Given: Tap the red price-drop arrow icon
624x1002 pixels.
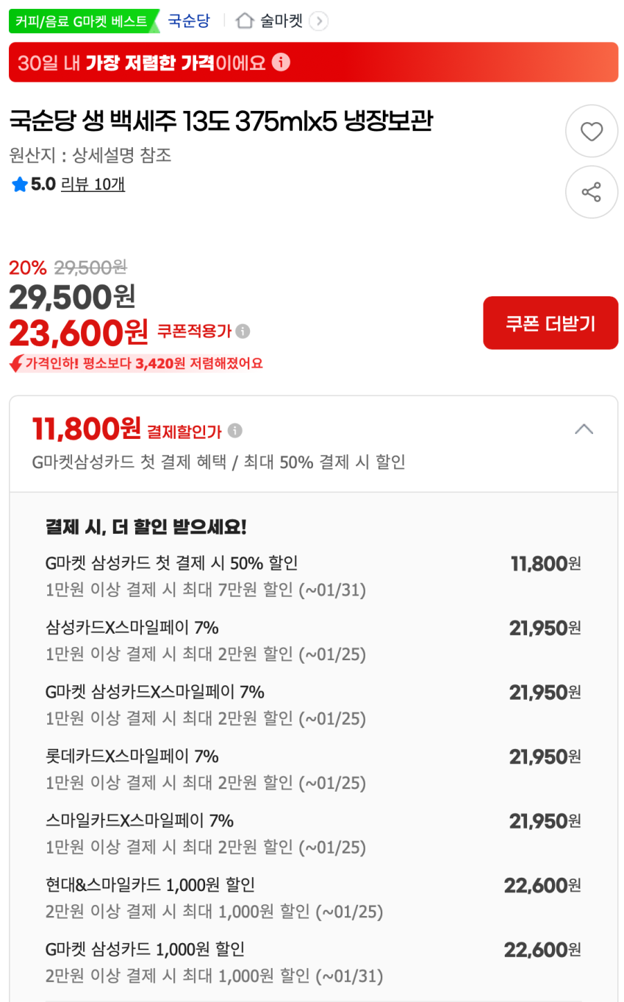Looking at the screenshot, I should coord(16,363).
